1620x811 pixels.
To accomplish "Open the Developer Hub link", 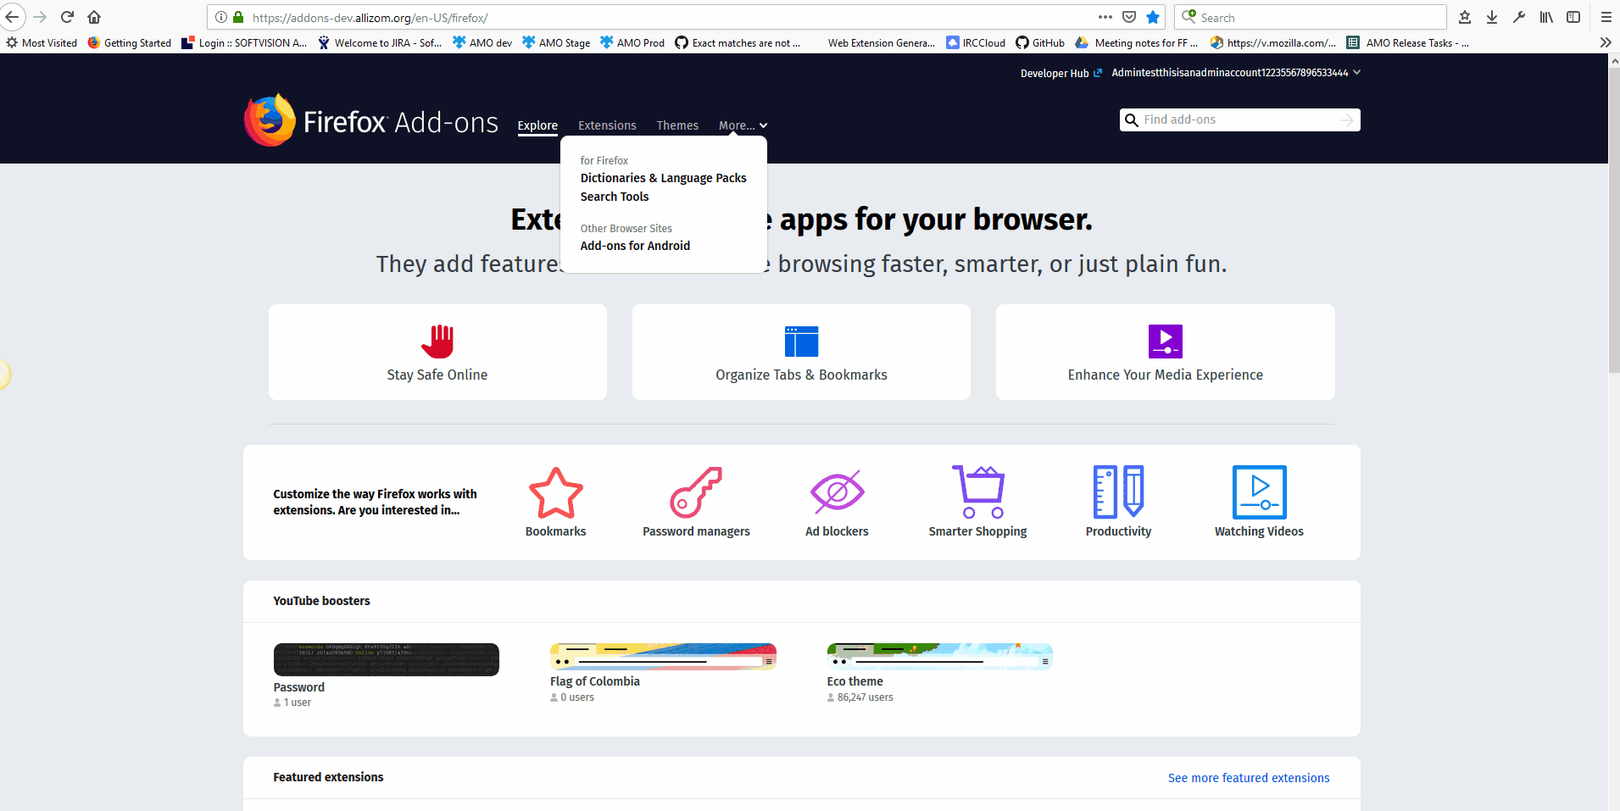I will (x=1061, y=73).
